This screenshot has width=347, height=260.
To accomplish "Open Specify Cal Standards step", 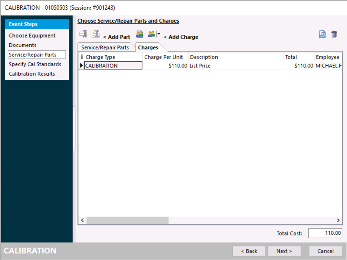I will click(x=35, y=64).
